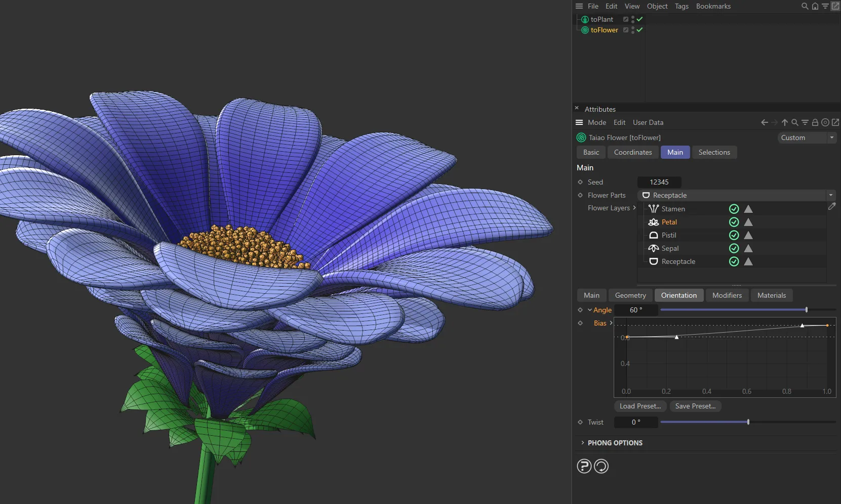Click the lock icon in Attributes toolbar
Screen dimensions: 841x504
[815, 122]
